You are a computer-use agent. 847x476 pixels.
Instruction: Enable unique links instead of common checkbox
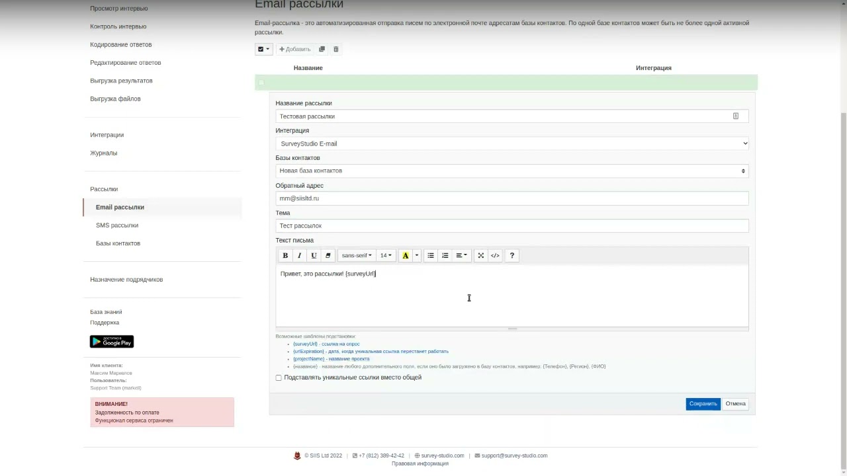point(279,378)
